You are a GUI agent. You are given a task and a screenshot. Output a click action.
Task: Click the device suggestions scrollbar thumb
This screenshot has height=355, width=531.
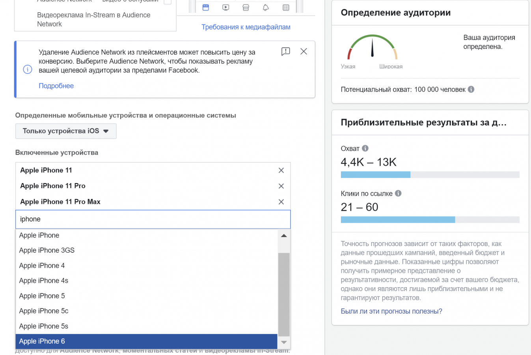click(284, 294)
